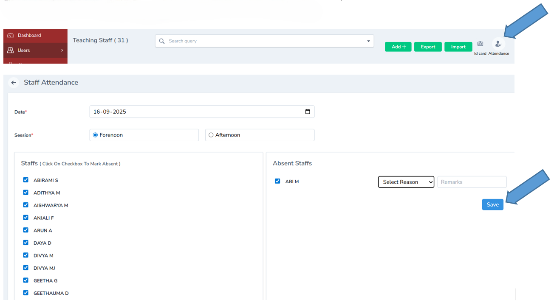Click the Save button
Screen dimensions: 554x302
pyautogui.click(x=492, y=204)
